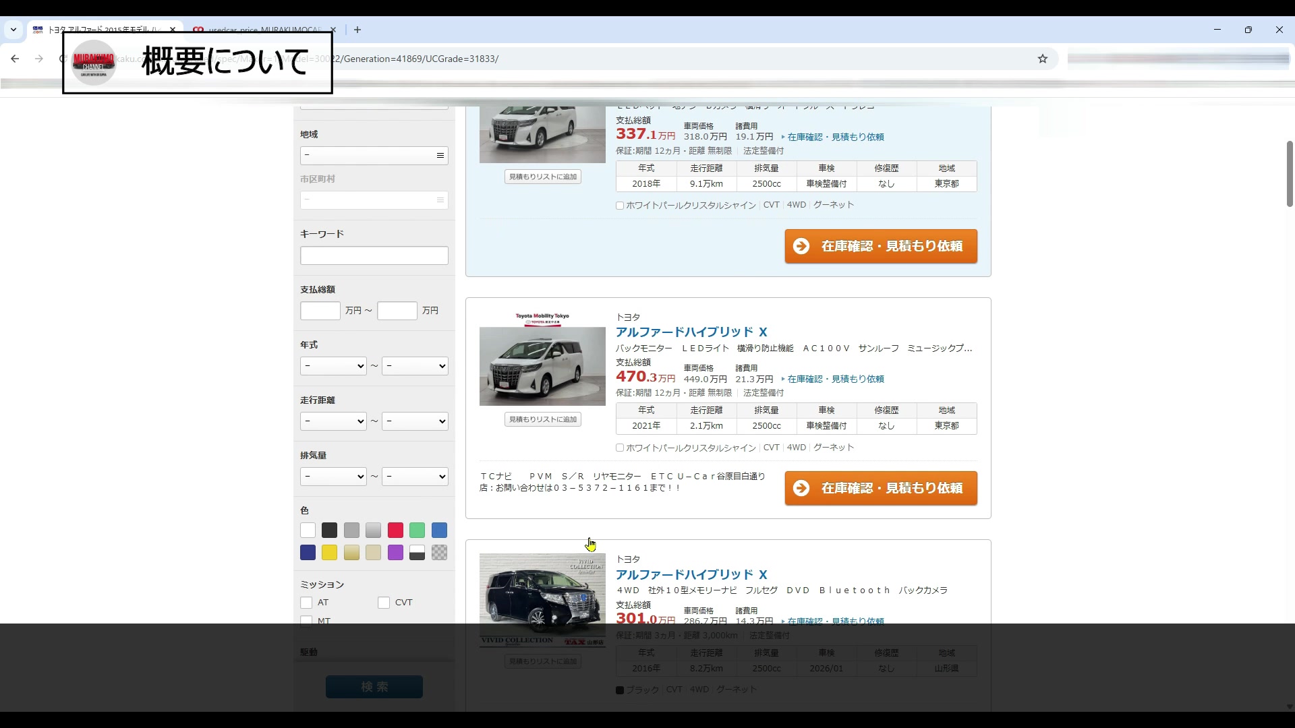Open the 走行距離 maximum dropdown
This screenshot has width=1295, height=728.
point(415,421)
